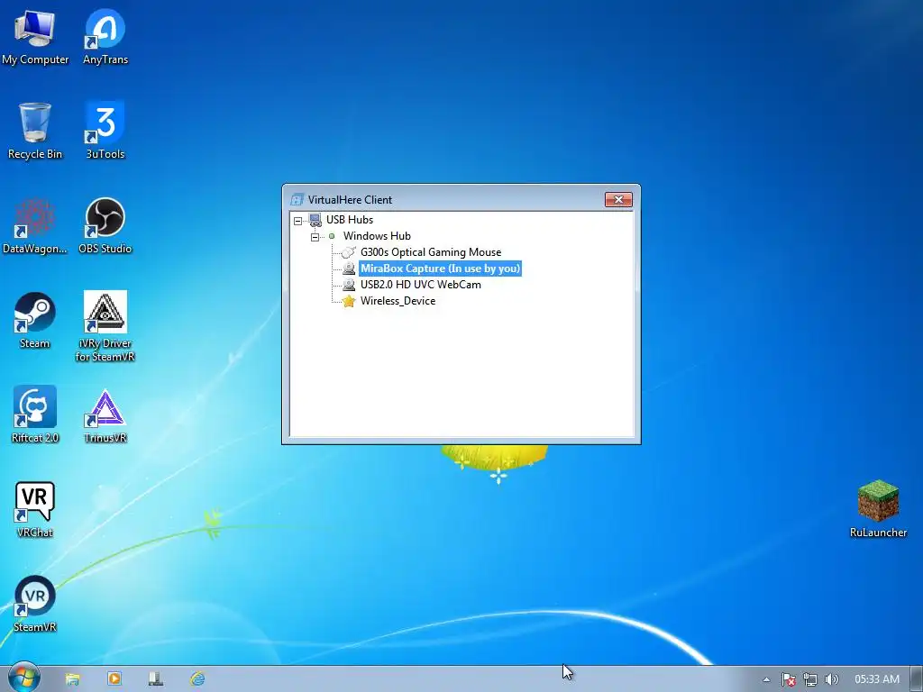
Task: Show hidden system tray icons
Action: (x=766, y=679)
